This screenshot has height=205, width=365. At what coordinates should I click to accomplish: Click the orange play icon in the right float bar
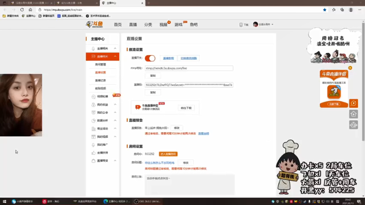pyautogui.click(x=354, y=103)
